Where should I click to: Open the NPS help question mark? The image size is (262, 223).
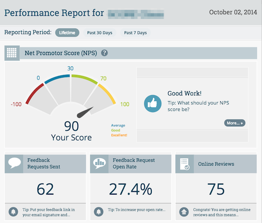(x=104, y=53)
